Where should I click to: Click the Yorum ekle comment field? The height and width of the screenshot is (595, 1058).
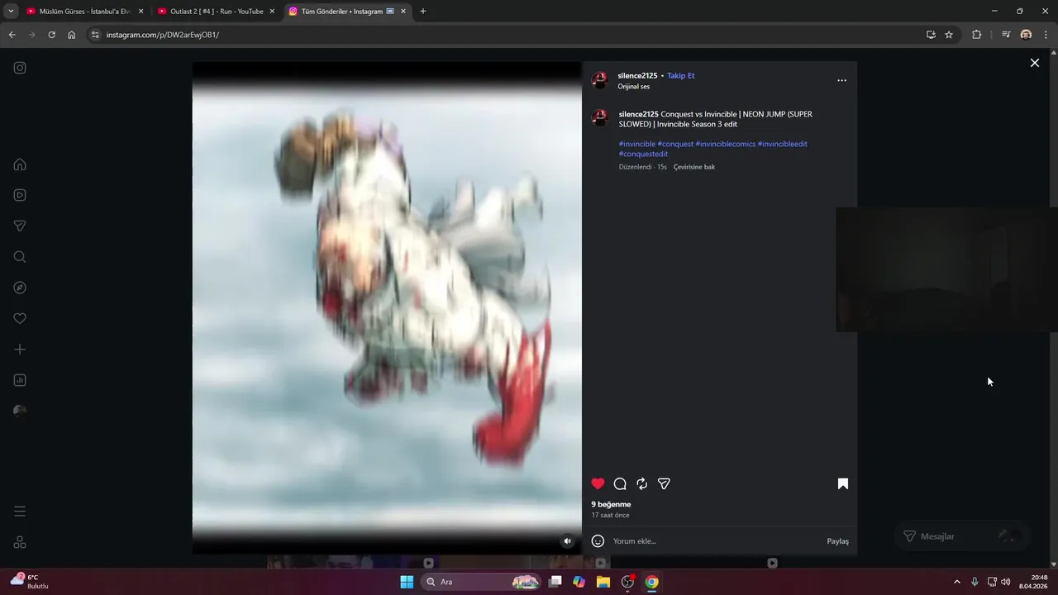[x=715, y=541]
